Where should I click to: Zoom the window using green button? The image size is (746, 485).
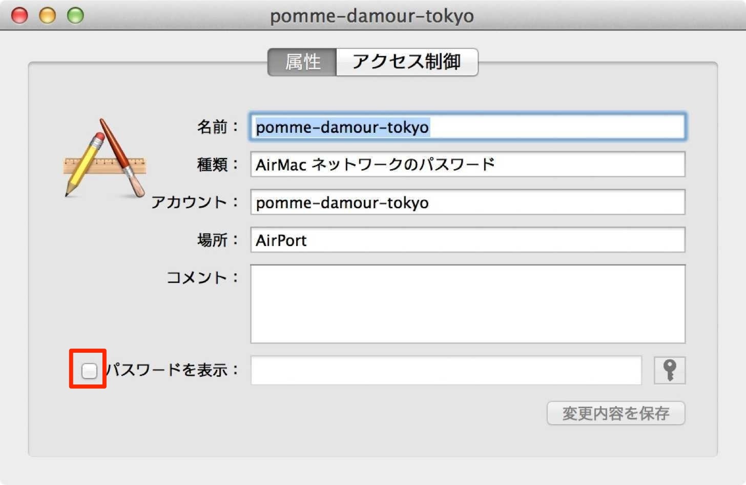pyautogui.click(x=75, y=15)
